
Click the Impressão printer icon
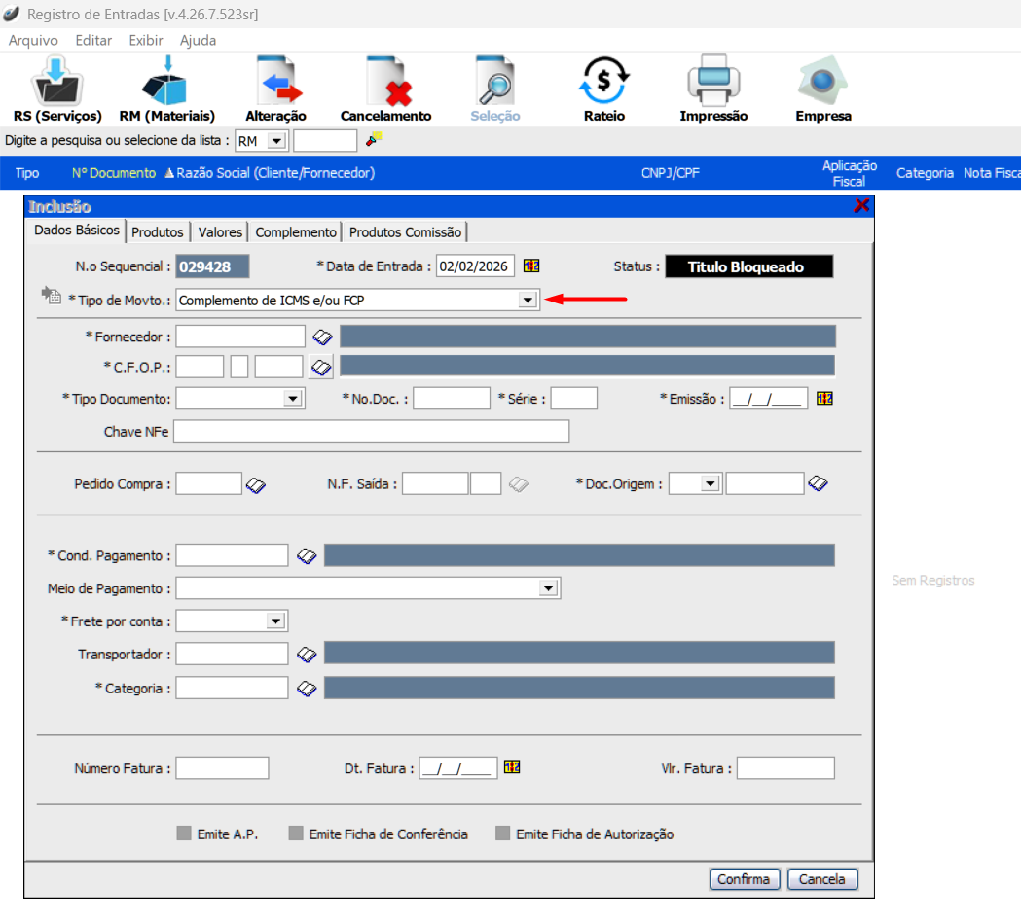(713, 83)
